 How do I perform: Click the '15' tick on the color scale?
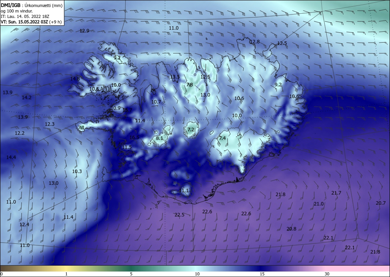pos(262,274)
